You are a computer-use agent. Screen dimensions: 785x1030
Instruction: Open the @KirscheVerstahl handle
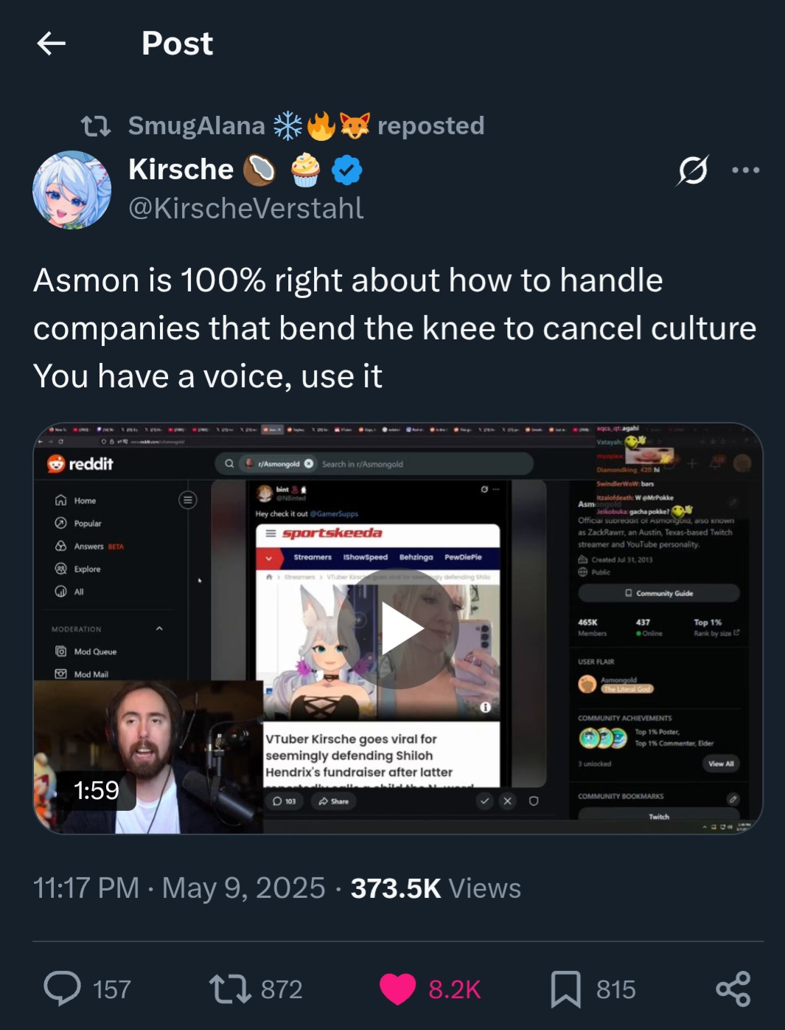(246, 208)
